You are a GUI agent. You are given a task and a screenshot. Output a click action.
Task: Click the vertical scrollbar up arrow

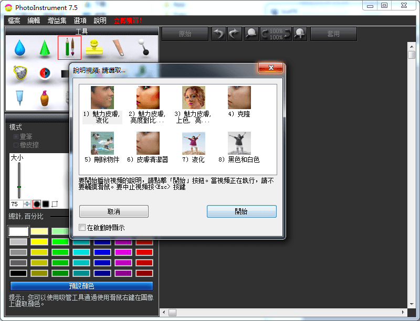412,47
